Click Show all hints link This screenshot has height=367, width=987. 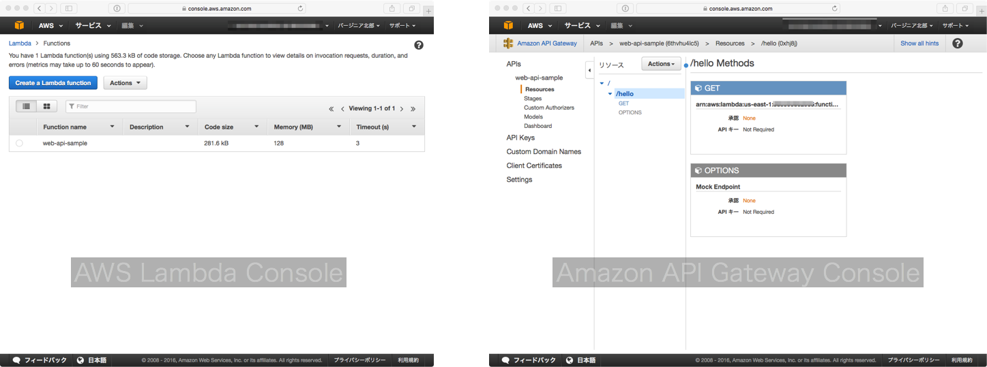919,43
